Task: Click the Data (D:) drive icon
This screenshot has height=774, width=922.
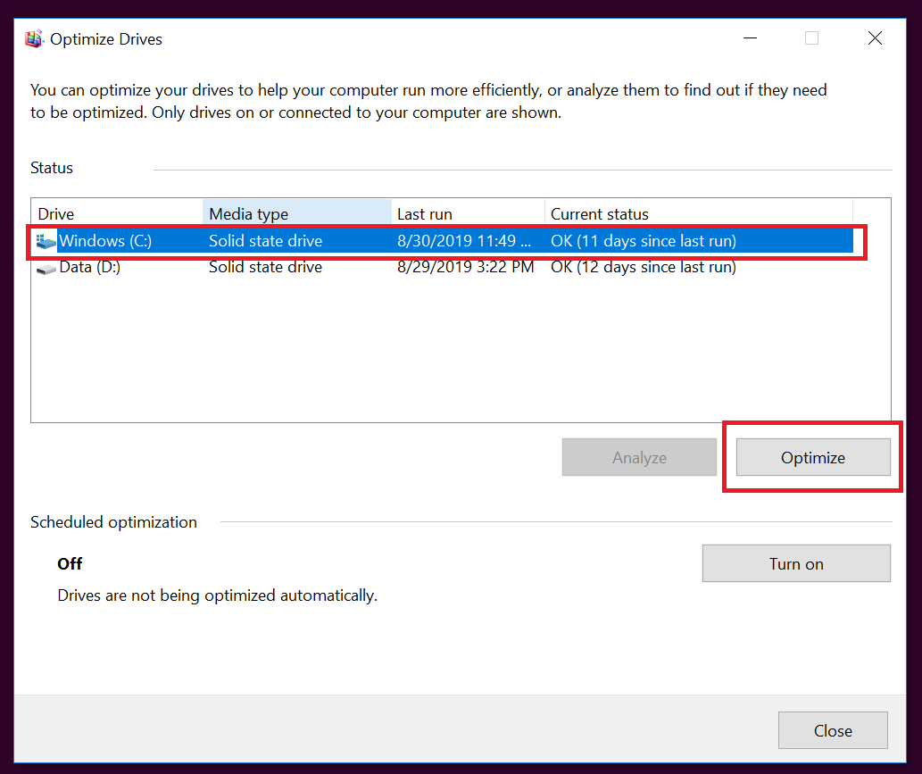Action: pos(45,267)
